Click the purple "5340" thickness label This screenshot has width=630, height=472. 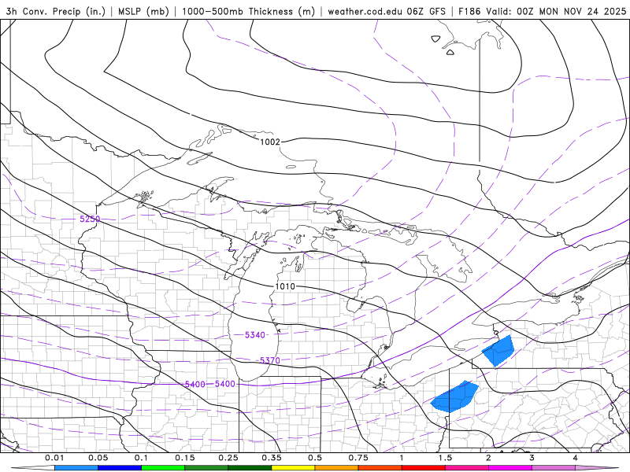(255, 335)
